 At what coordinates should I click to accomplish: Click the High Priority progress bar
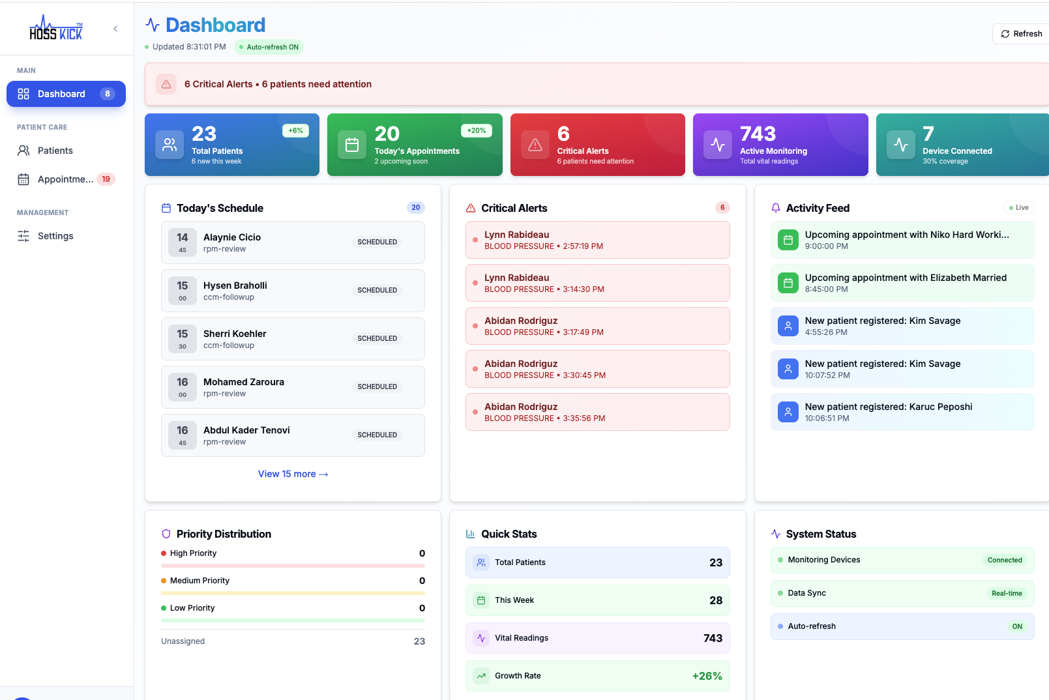tap(293, 565)
